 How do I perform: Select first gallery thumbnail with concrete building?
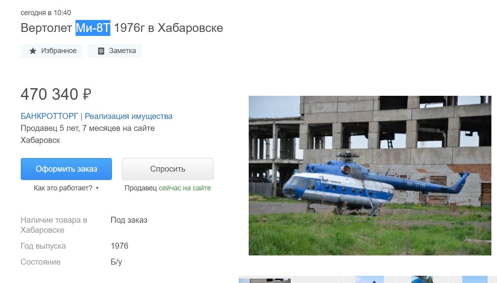[265, 279]
